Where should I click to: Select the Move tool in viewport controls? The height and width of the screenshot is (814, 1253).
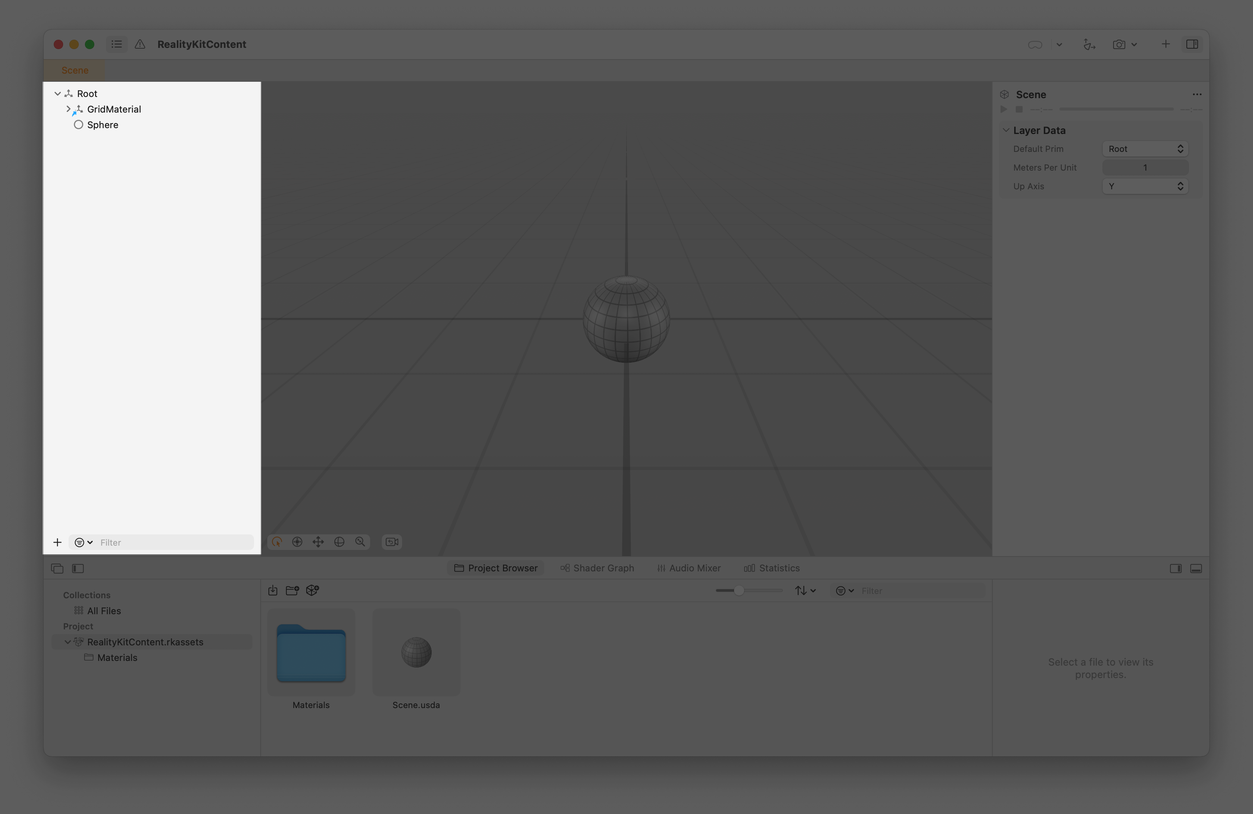[319, 541]
